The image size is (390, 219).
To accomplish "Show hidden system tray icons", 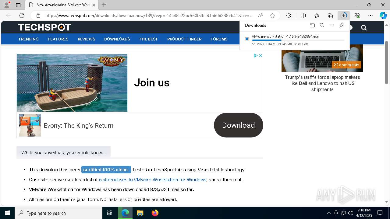I will click(328, 213).
